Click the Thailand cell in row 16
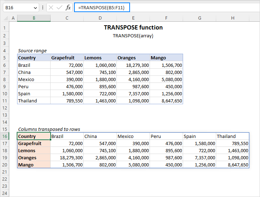 [x=233, y=136]
